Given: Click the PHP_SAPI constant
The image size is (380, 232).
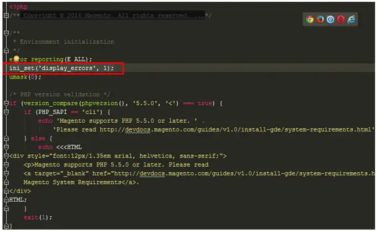Looking at the screenshot, I should pyautogui.click(x=53, y=112).
